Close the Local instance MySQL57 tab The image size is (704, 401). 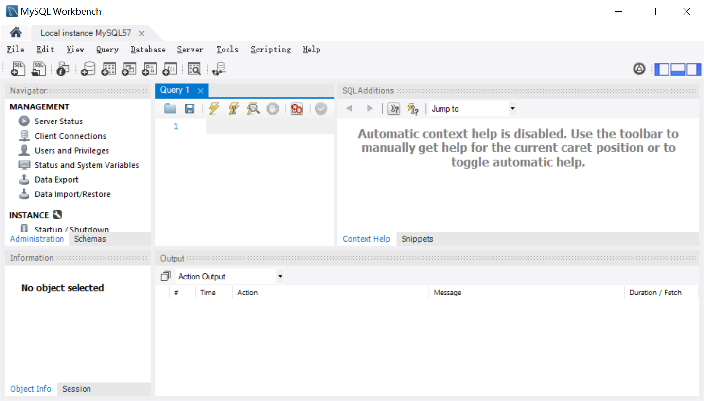(x=141, y=33)
